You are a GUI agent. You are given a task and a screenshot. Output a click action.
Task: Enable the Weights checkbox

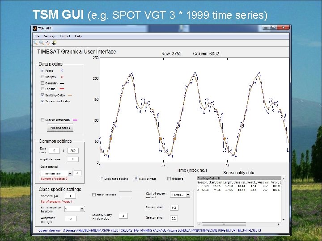point(42,77)
